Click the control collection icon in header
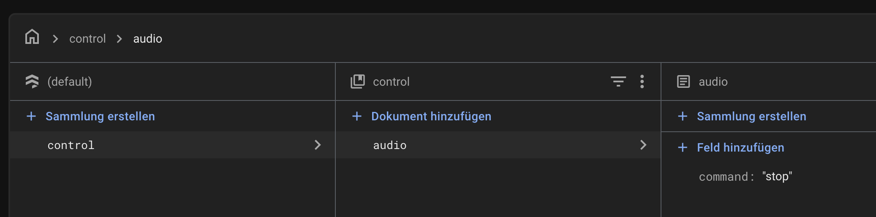The image size is (876, 217). [357, 81]
